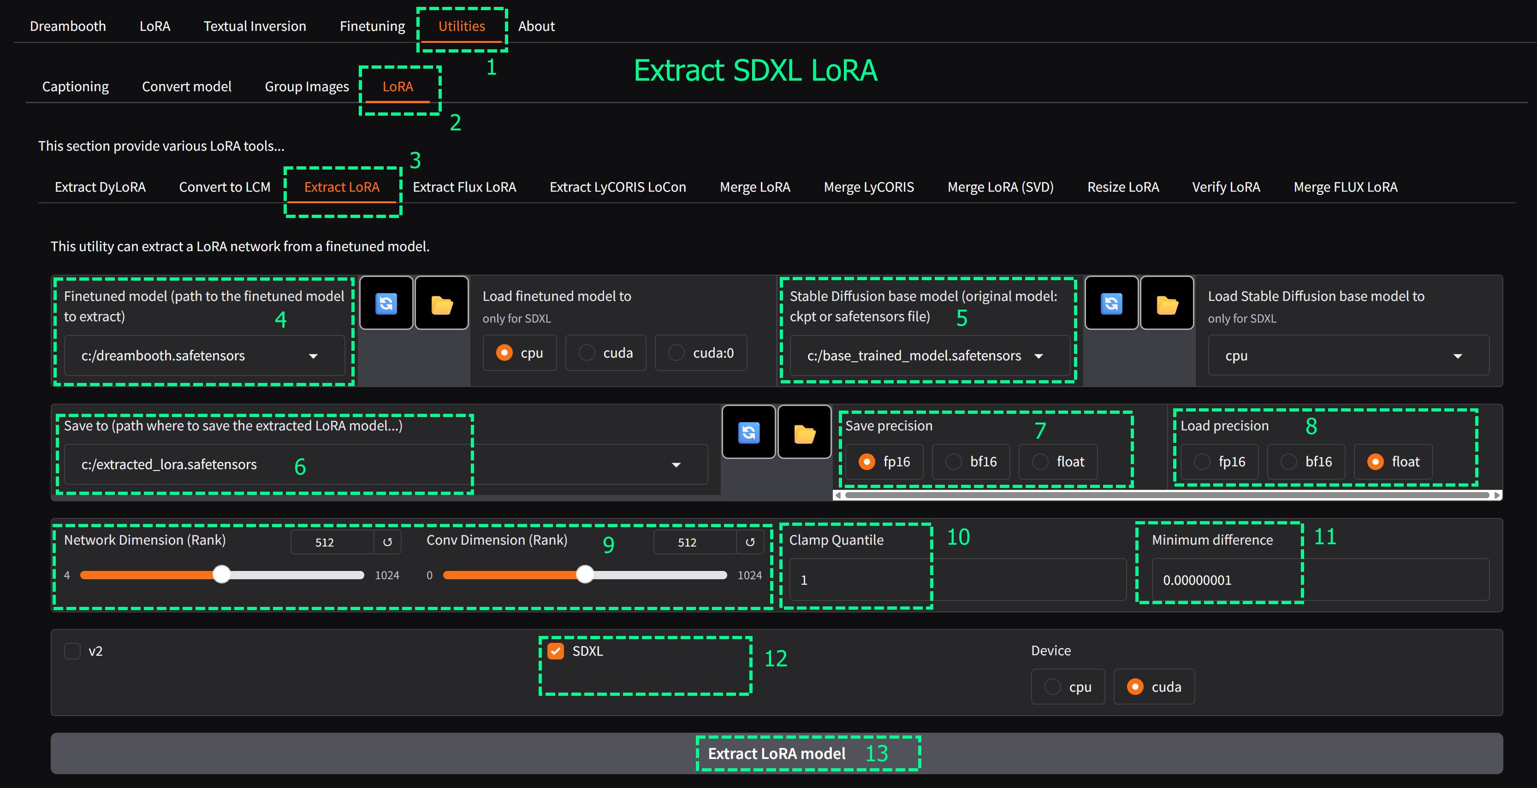Open the Group Images sub-tab

307,87
